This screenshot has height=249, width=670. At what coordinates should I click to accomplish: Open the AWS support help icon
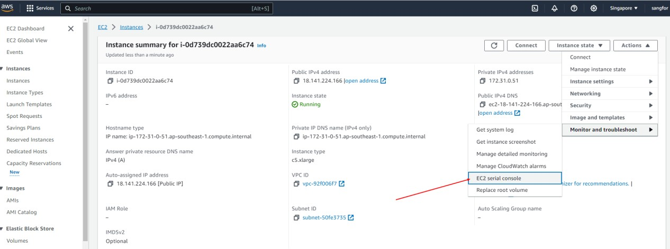[x=574, y=8]
